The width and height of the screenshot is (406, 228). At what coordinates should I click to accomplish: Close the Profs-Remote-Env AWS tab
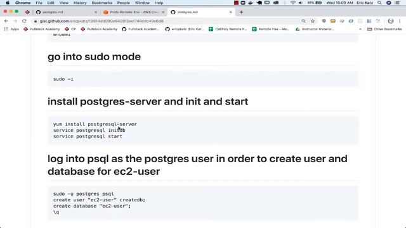coord(163,12)
